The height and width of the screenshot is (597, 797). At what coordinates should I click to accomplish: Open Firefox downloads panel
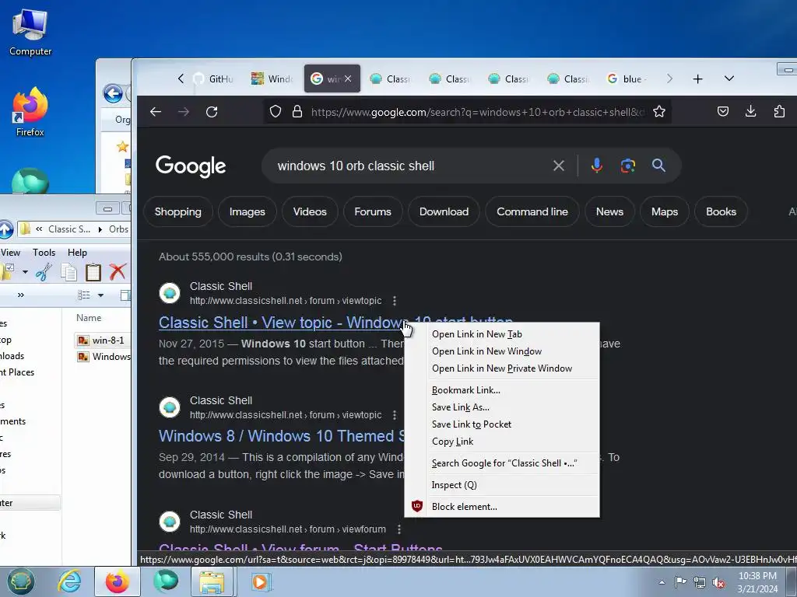coord(751,112)
